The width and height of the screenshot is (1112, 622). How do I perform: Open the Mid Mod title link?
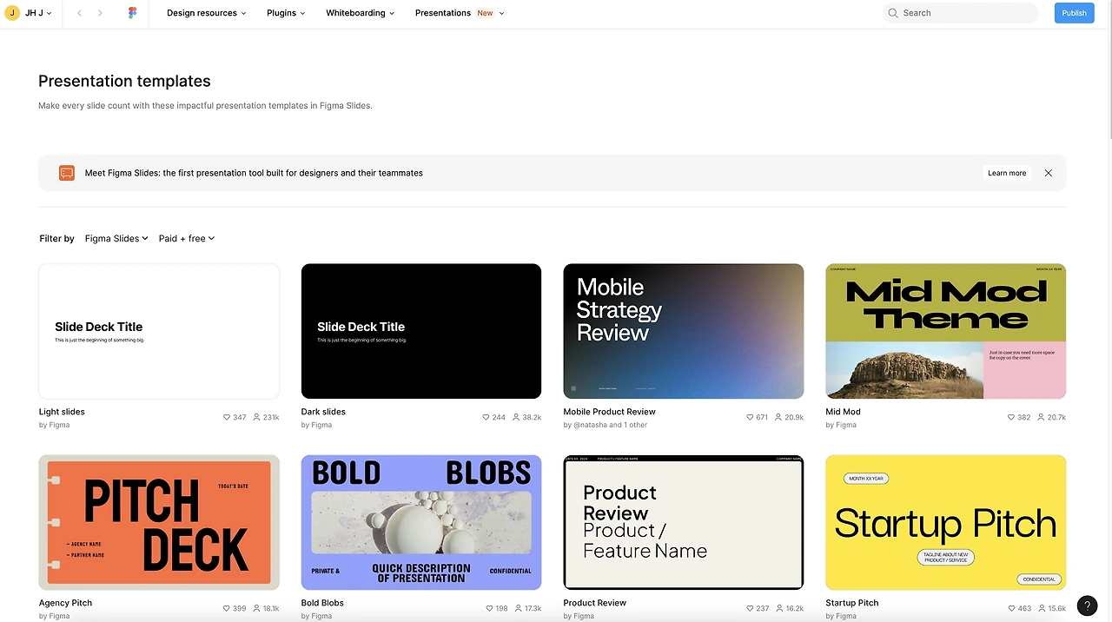click(x=843, y=412)
